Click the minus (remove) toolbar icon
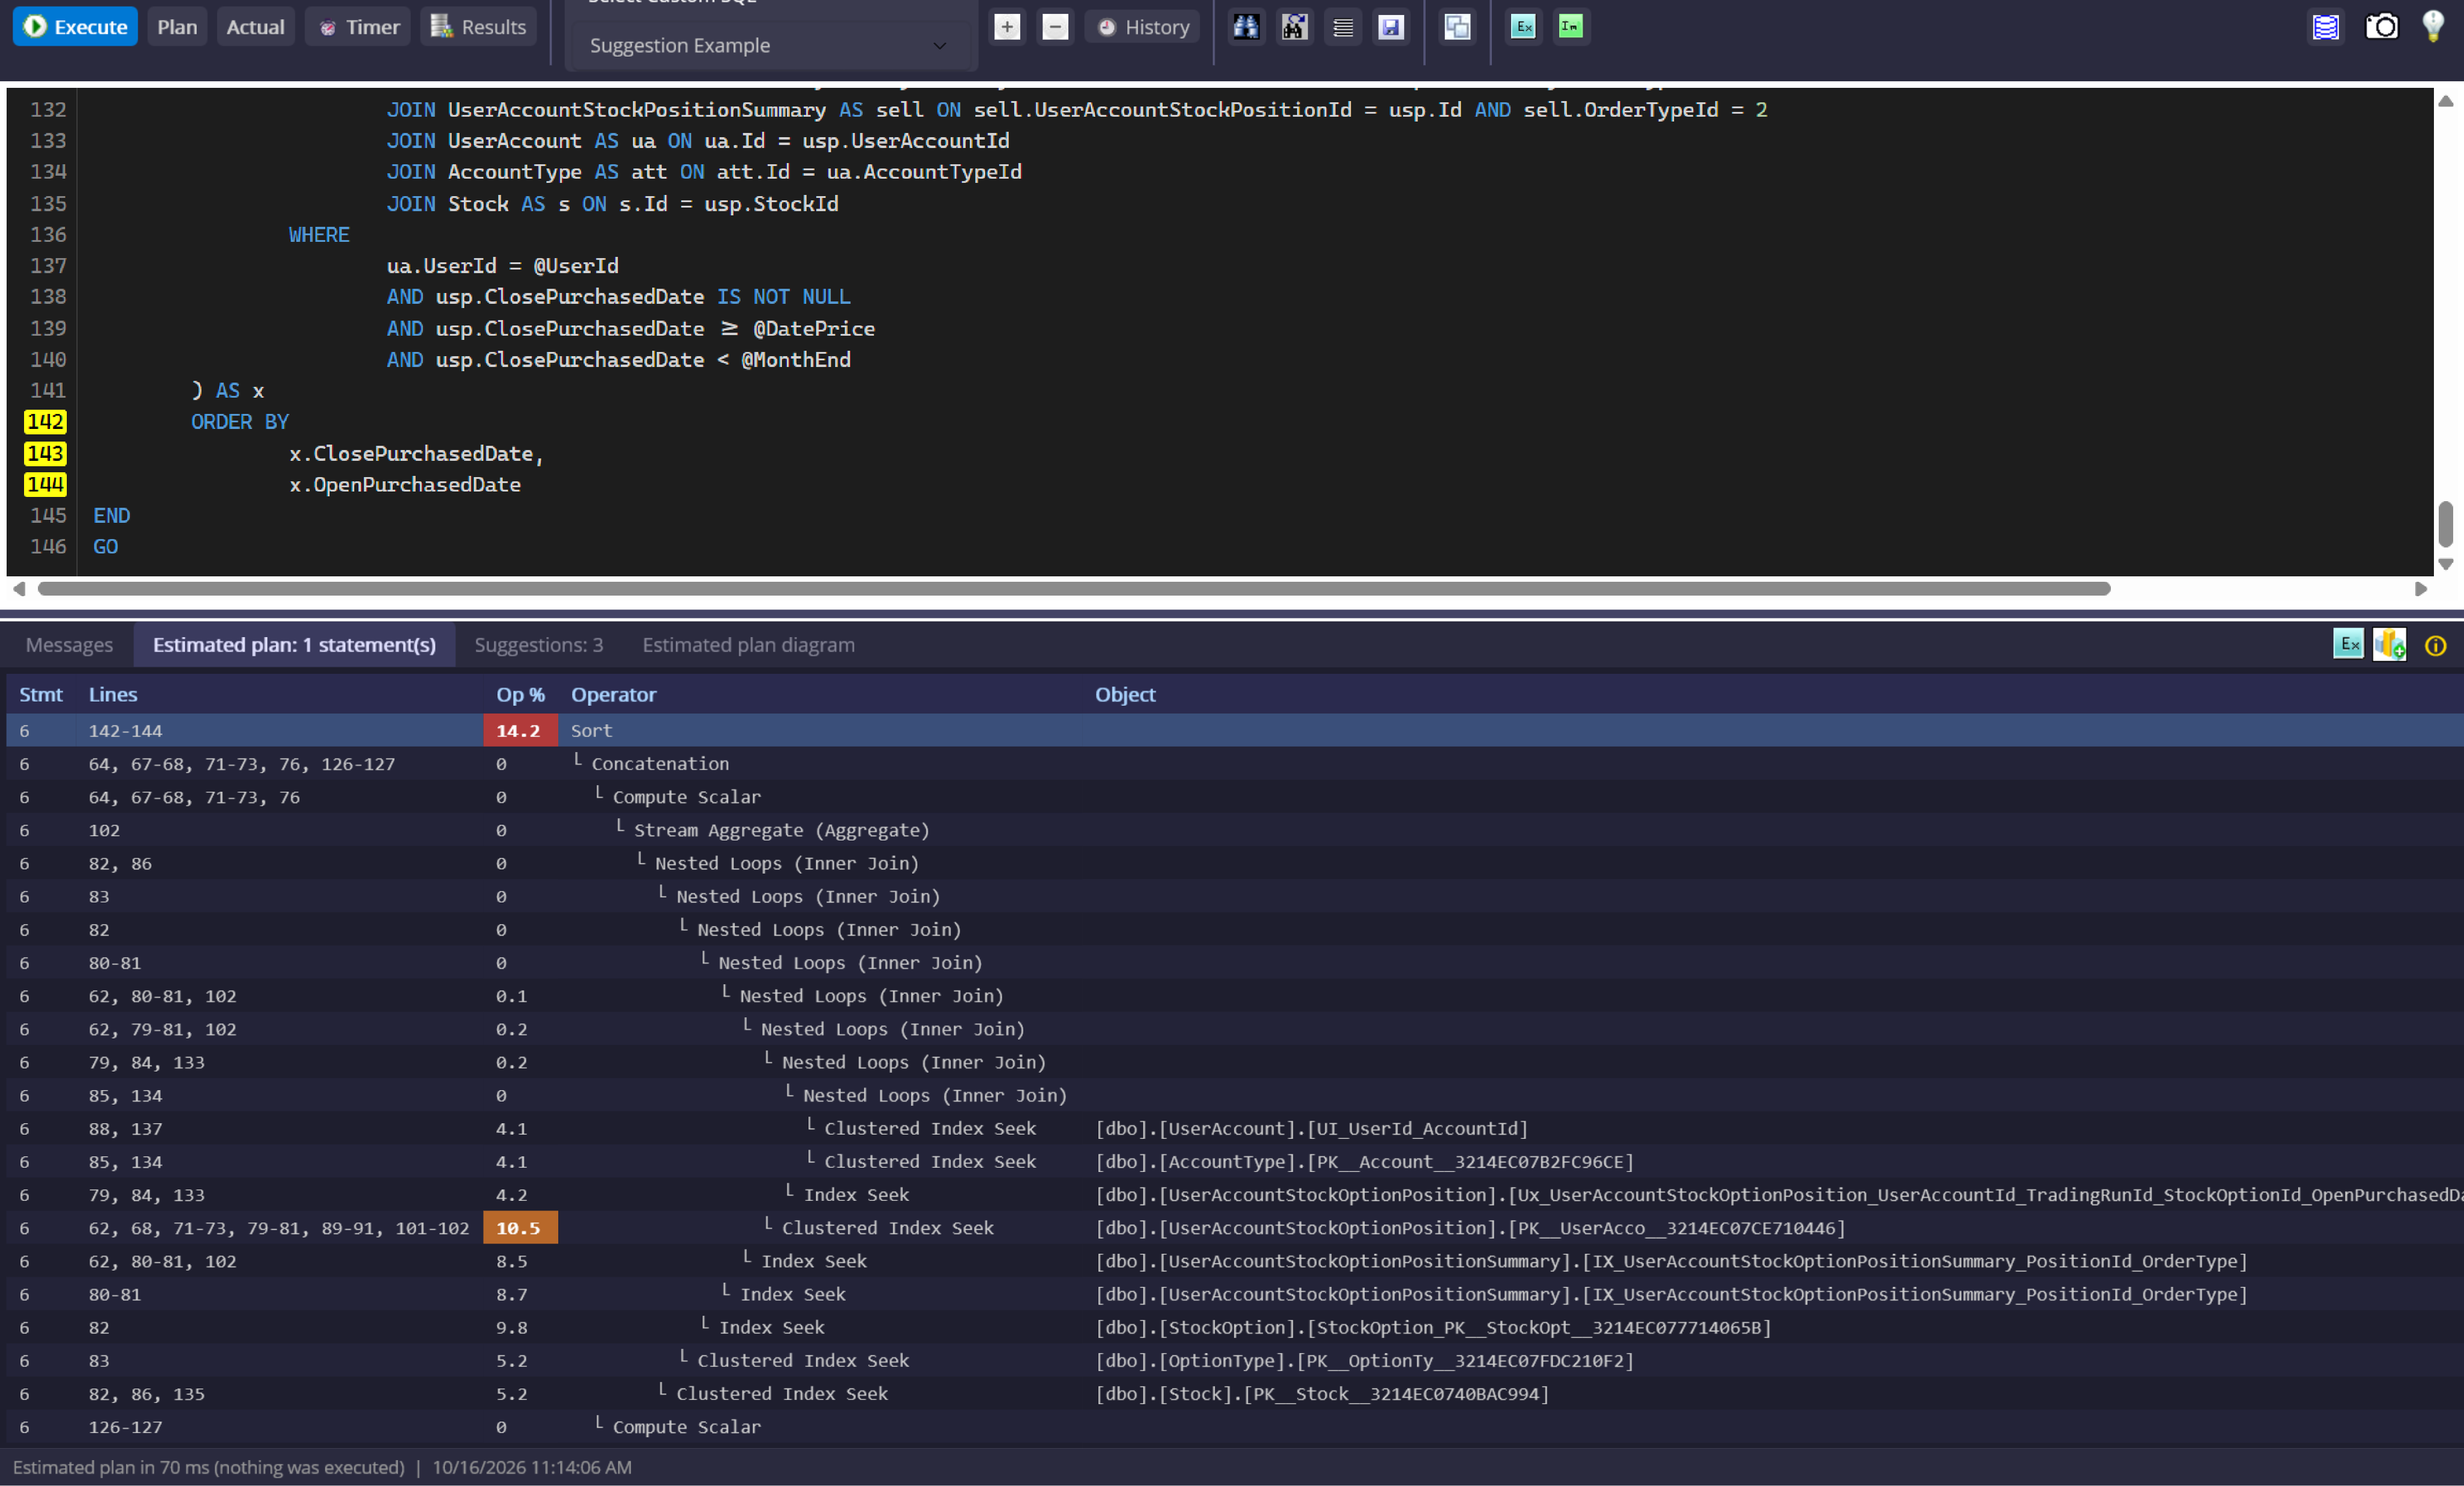This screenshot has height=1486, width=2464. click(x=1055, y=27)
